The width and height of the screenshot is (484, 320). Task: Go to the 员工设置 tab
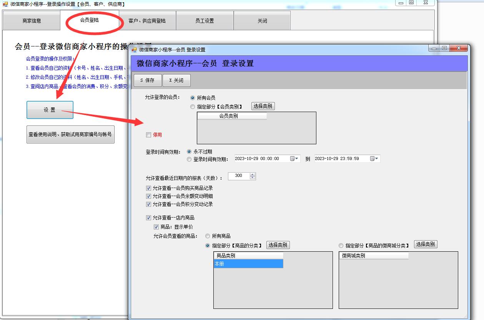pyautogui.click(x=205, y=21)
